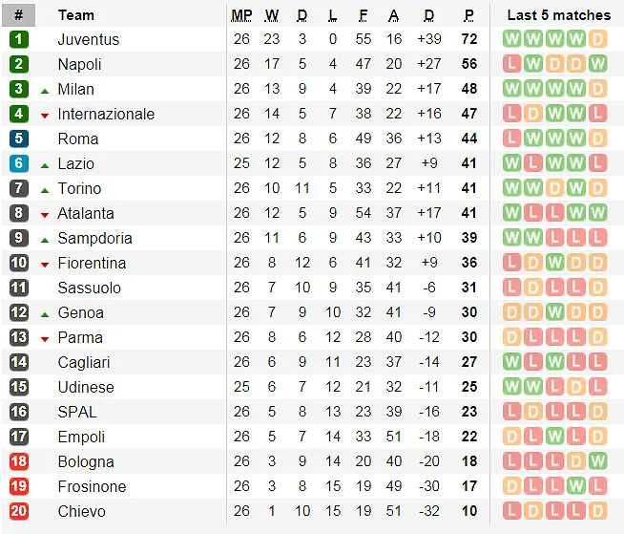Click Atalanta's 41 points value
The width and height of the screenshot is (624, 534).
[x=468, y=213]
